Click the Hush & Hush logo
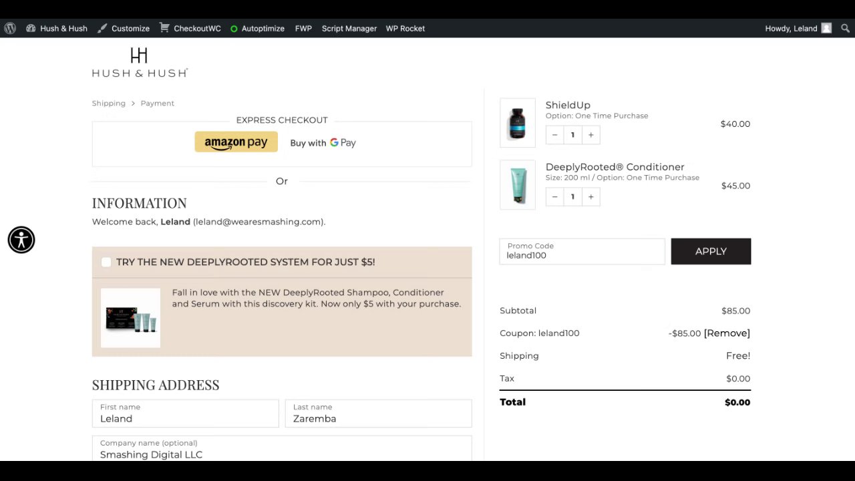Viewport: 855px width, 481px height. click(140, 62)
